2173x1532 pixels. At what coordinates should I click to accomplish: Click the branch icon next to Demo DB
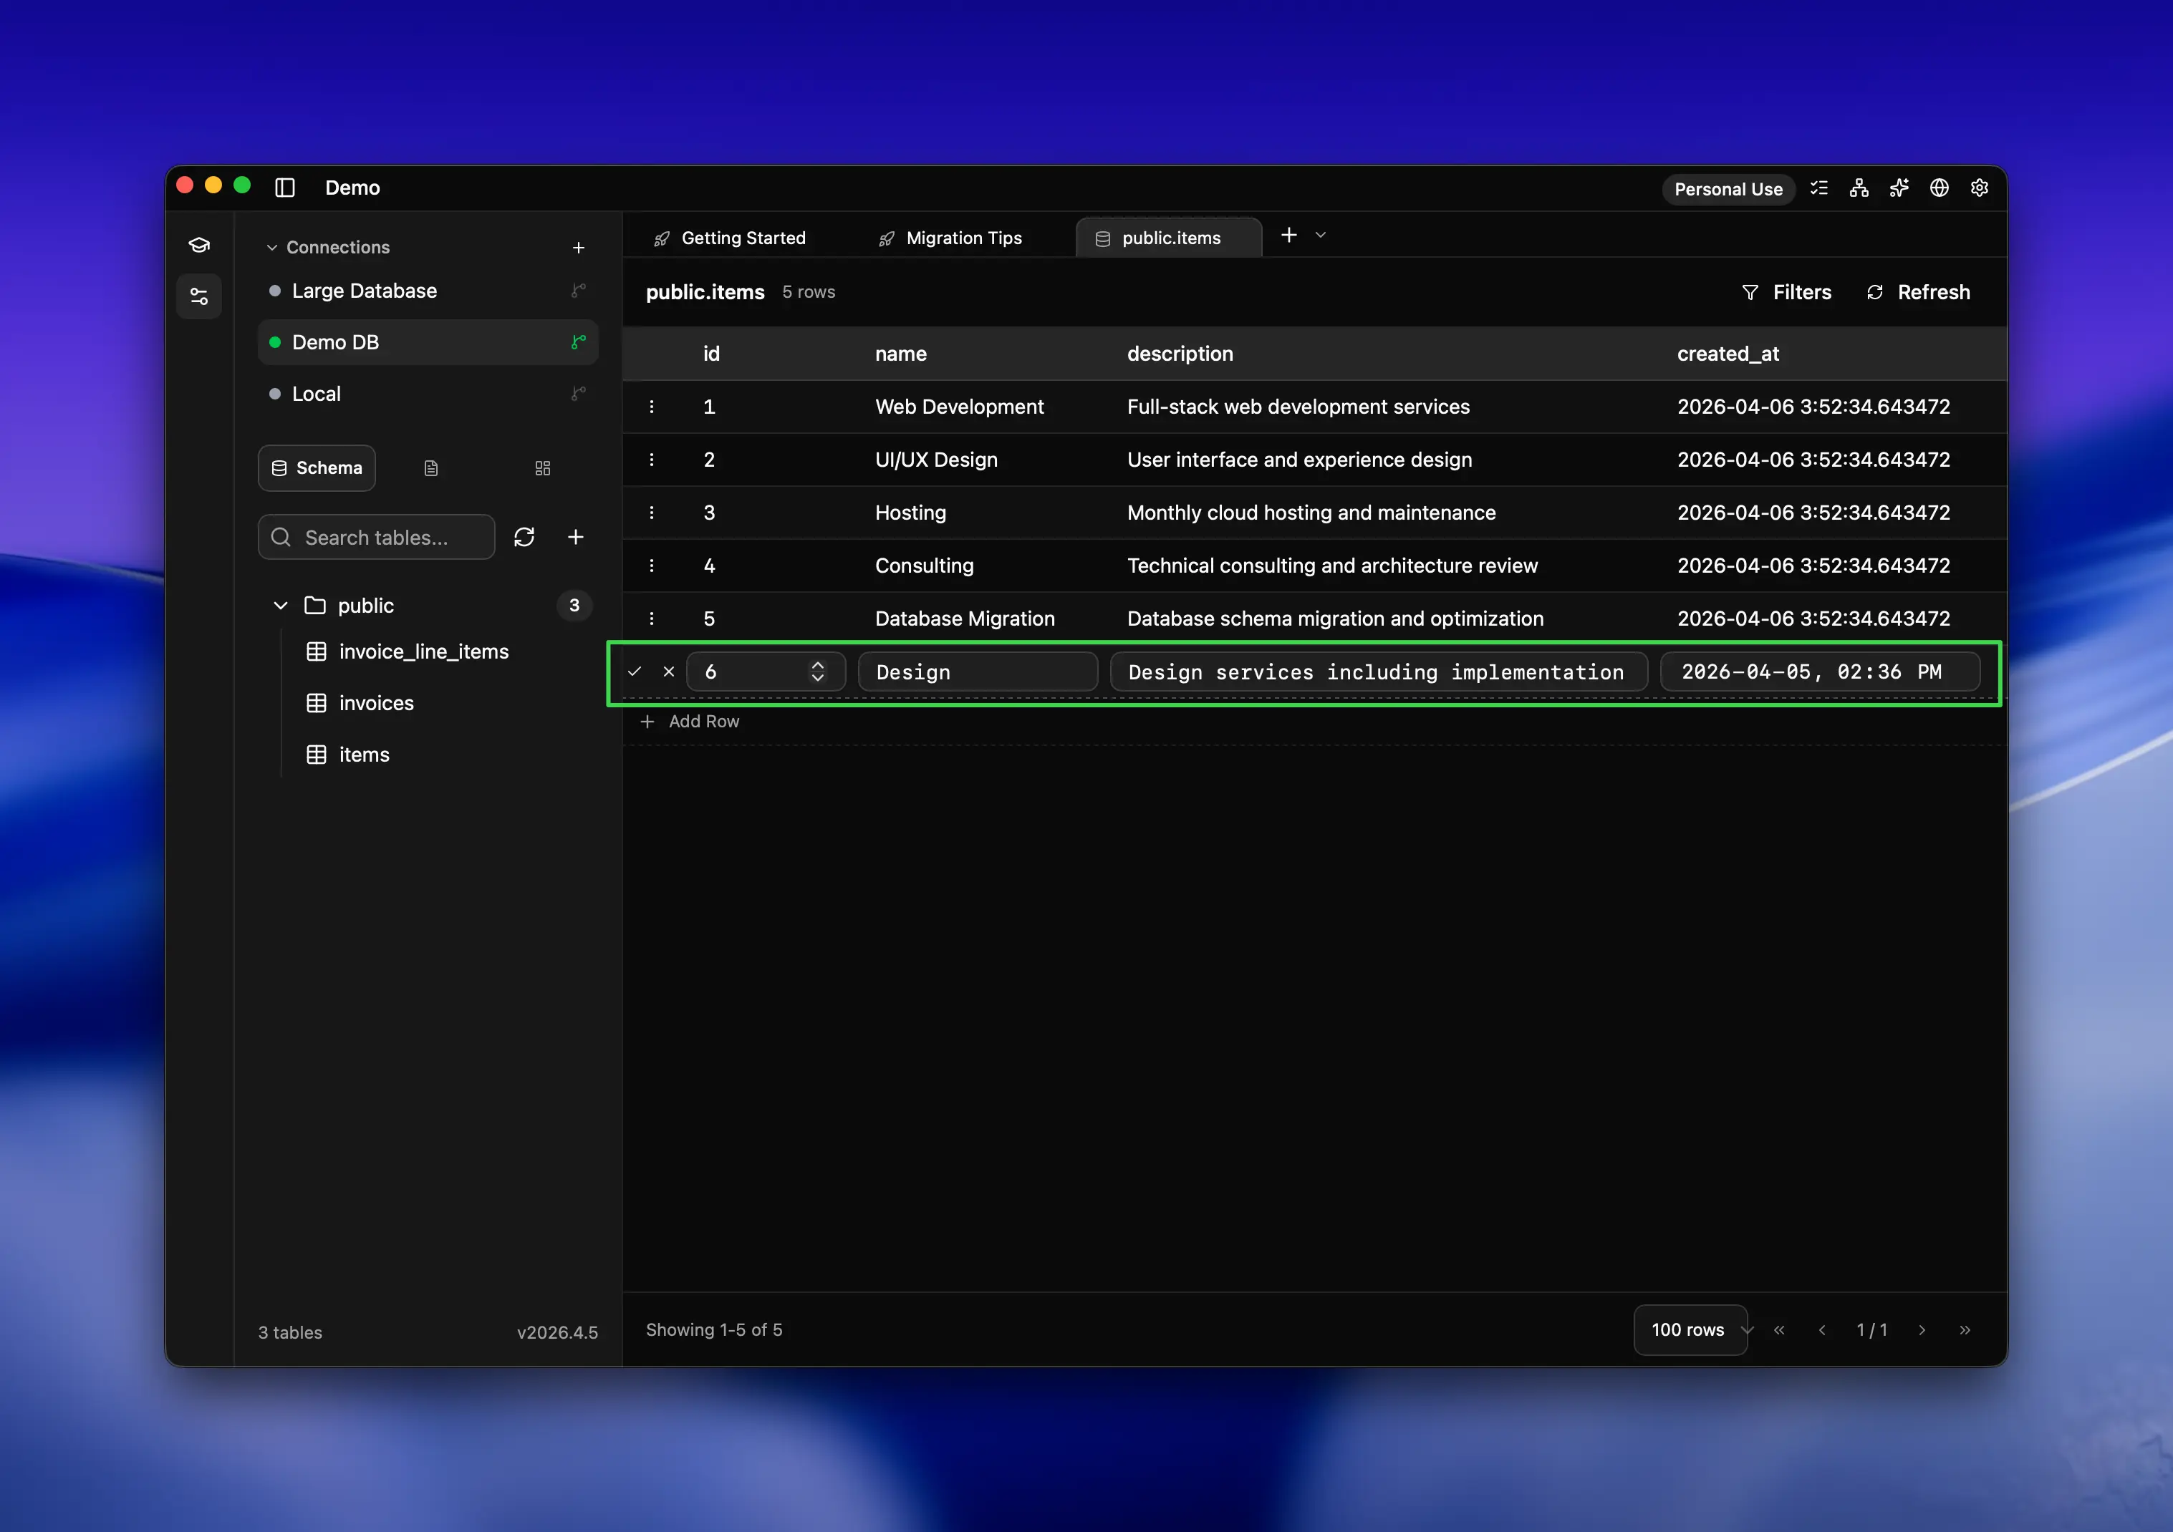[x=578, y=342]
